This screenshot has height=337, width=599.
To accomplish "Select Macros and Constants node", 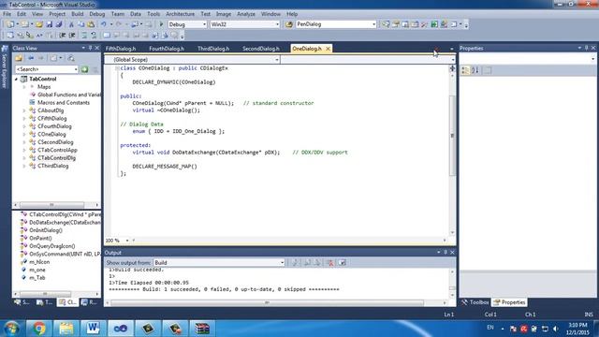I will click(64, 103).
